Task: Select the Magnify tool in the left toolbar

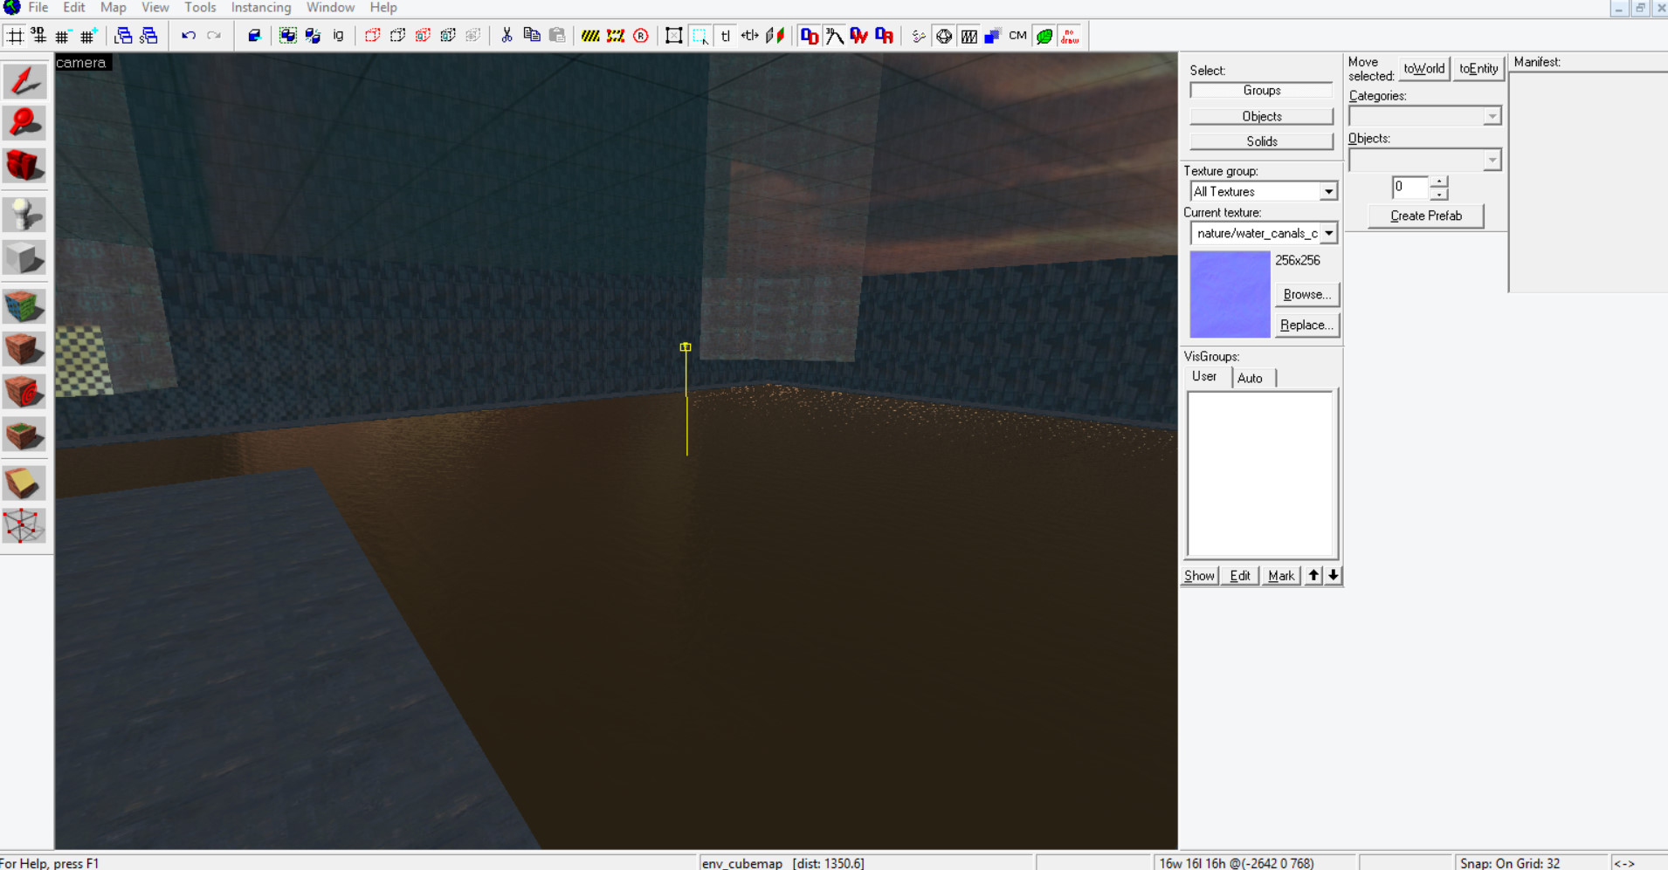Action: 24,123
